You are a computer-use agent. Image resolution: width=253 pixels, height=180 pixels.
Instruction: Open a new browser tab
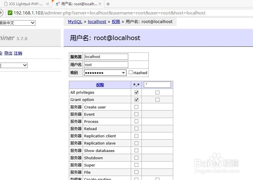(x=108, y=4)
